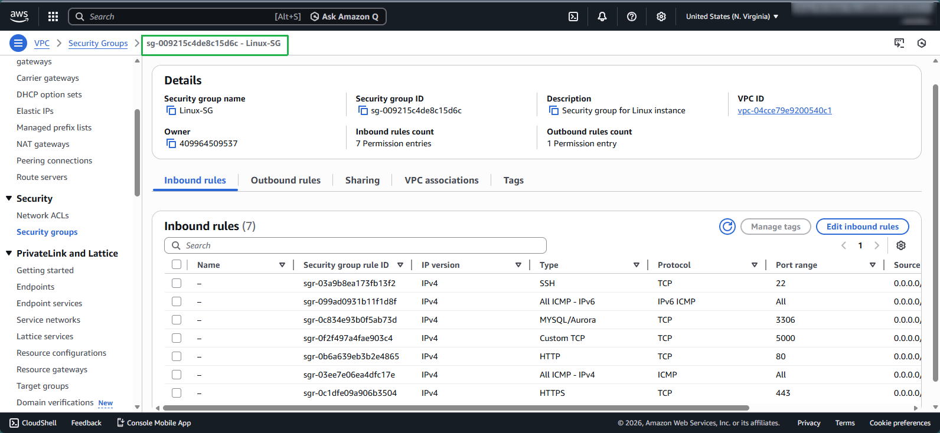Screen dimensions: 940x433
Task: Open the Tags tab
Action: pyautogui.click(x=514, y=181)
